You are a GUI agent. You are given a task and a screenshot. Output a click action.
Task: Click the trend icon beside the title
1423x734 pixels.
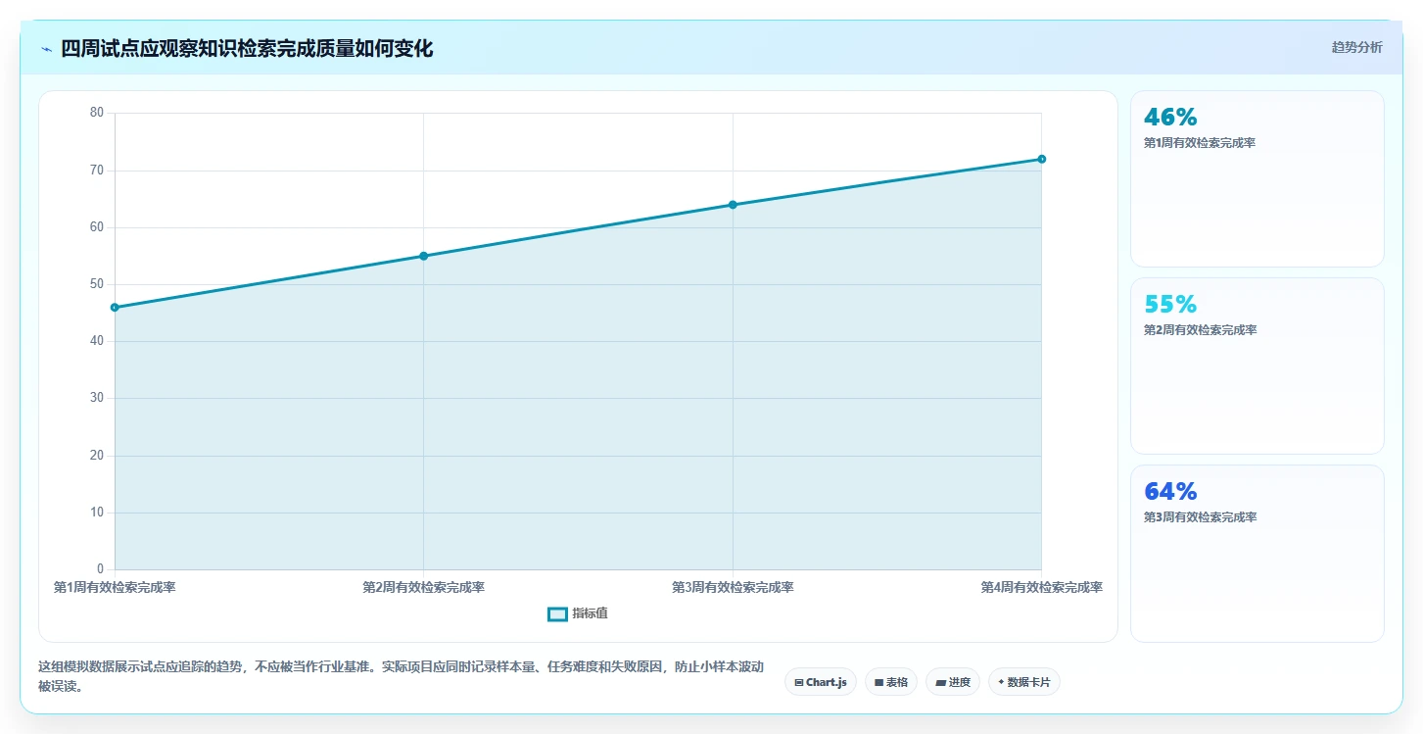[46, 49]
